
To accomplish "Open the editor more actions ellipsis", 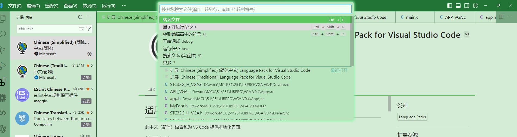I will click(x=509, y=17).
